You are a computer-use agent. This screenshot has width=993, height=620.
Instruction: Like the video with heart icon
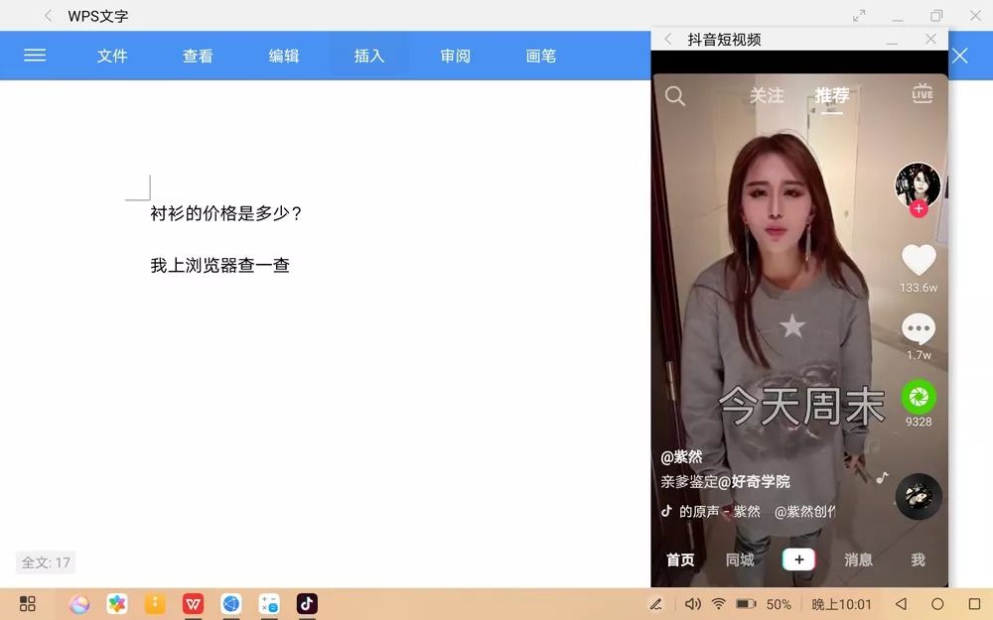pyautogui.click(x=919, y=259)
